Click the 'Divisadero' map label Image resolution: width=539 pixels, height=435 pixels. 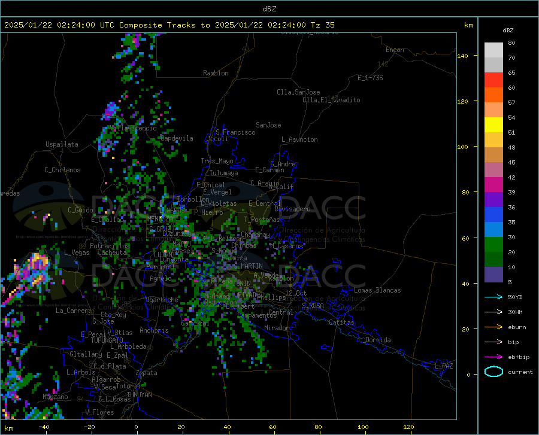292,209
